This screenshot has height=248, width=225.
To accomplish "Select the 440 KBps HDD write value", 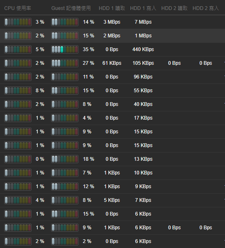I will coord(143,49).
